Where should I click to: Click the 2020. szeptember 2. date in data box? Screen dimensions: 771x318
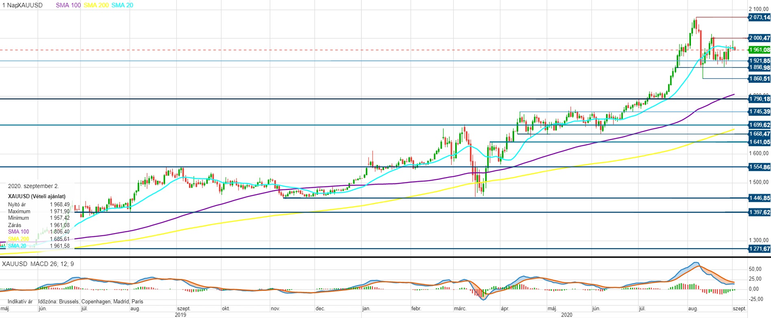pyautogui.click(x=33, y=186)
